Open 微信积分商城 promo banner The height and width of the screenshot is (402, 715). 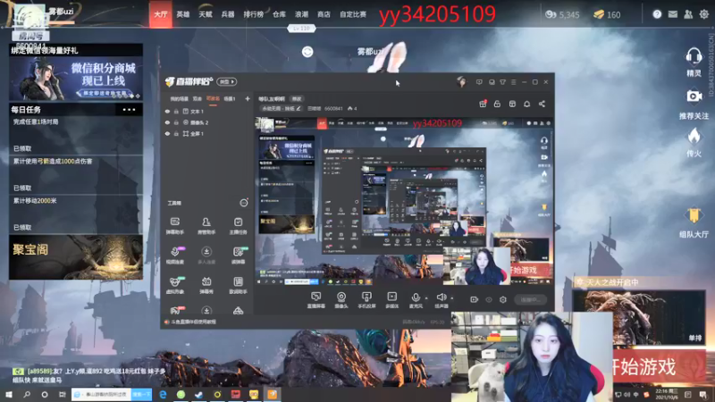[76, 78]
